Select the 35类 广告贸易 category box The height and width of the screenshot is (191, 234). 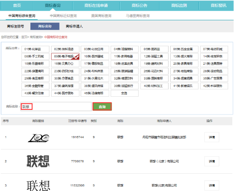[x=214, y=79]
